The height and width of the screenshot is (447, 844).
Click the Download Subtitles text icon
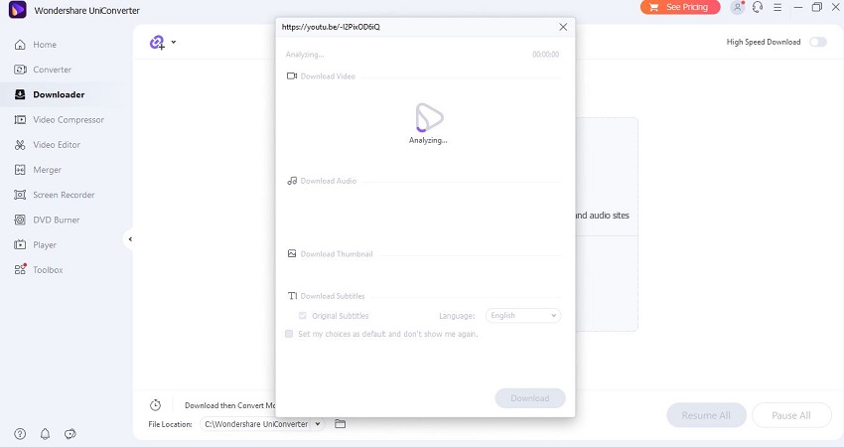click(292, 296)
